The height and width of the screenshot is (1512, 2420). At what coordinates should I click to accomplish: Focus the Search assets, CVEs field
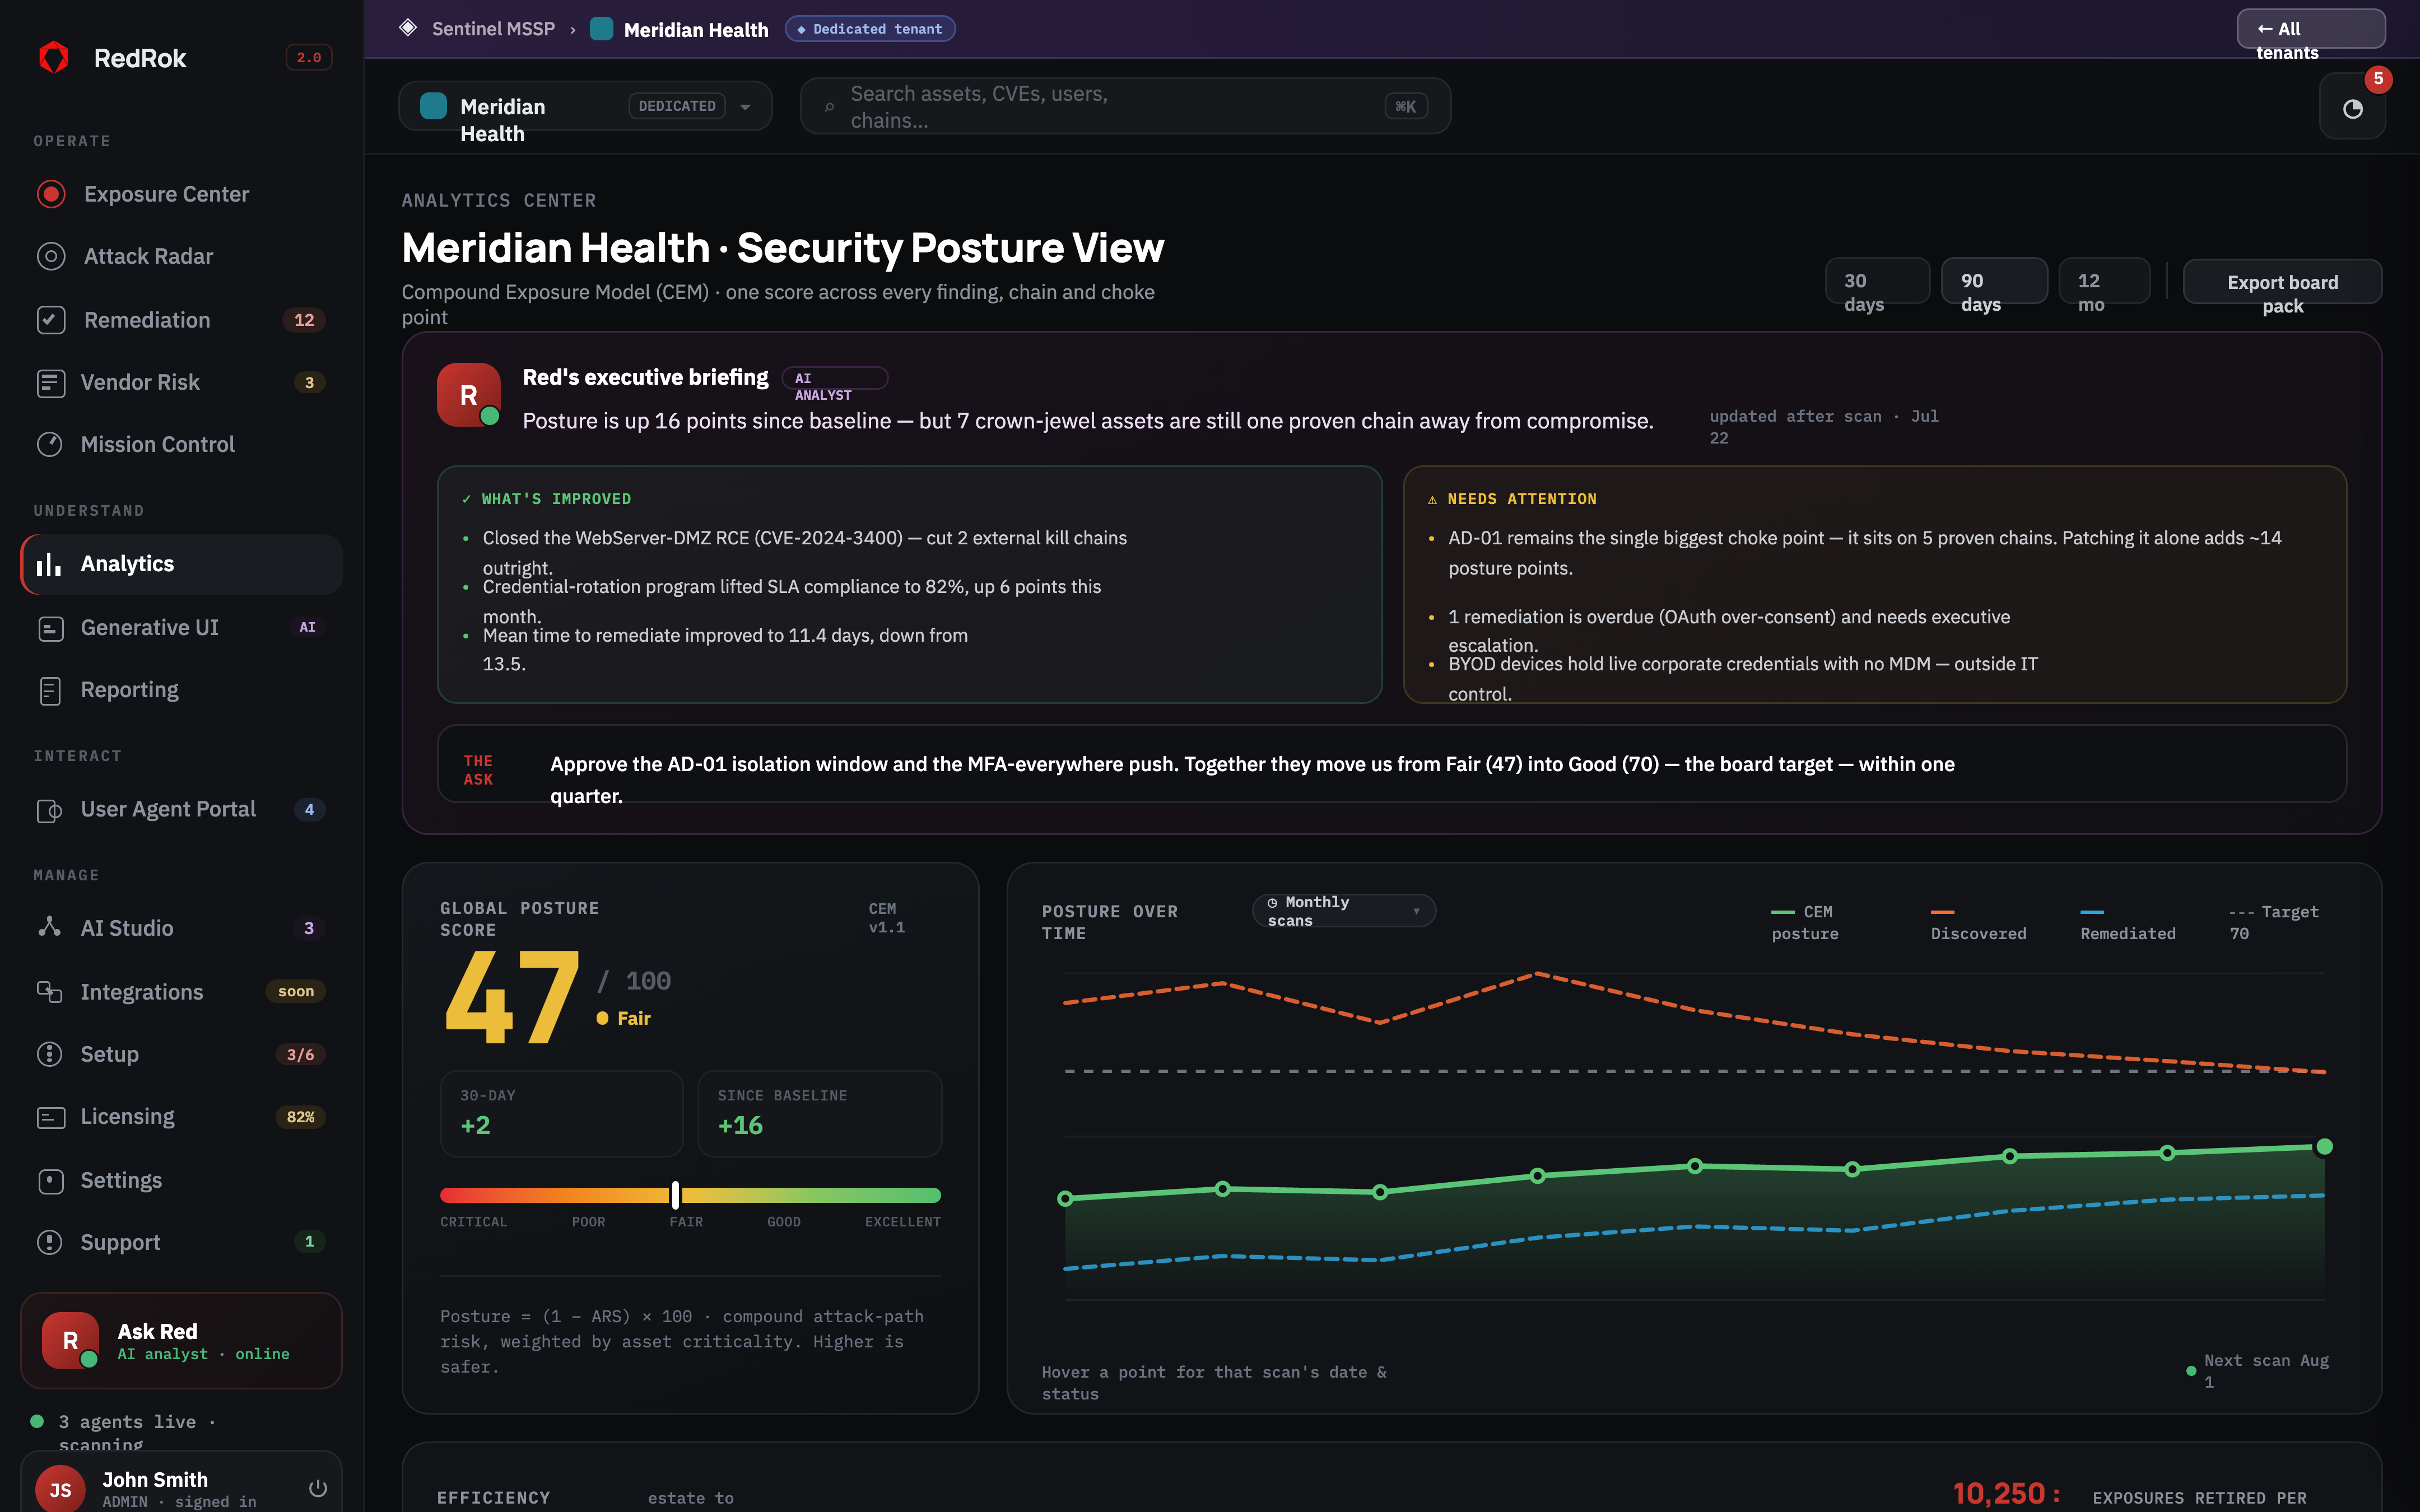click(1125, 107)
